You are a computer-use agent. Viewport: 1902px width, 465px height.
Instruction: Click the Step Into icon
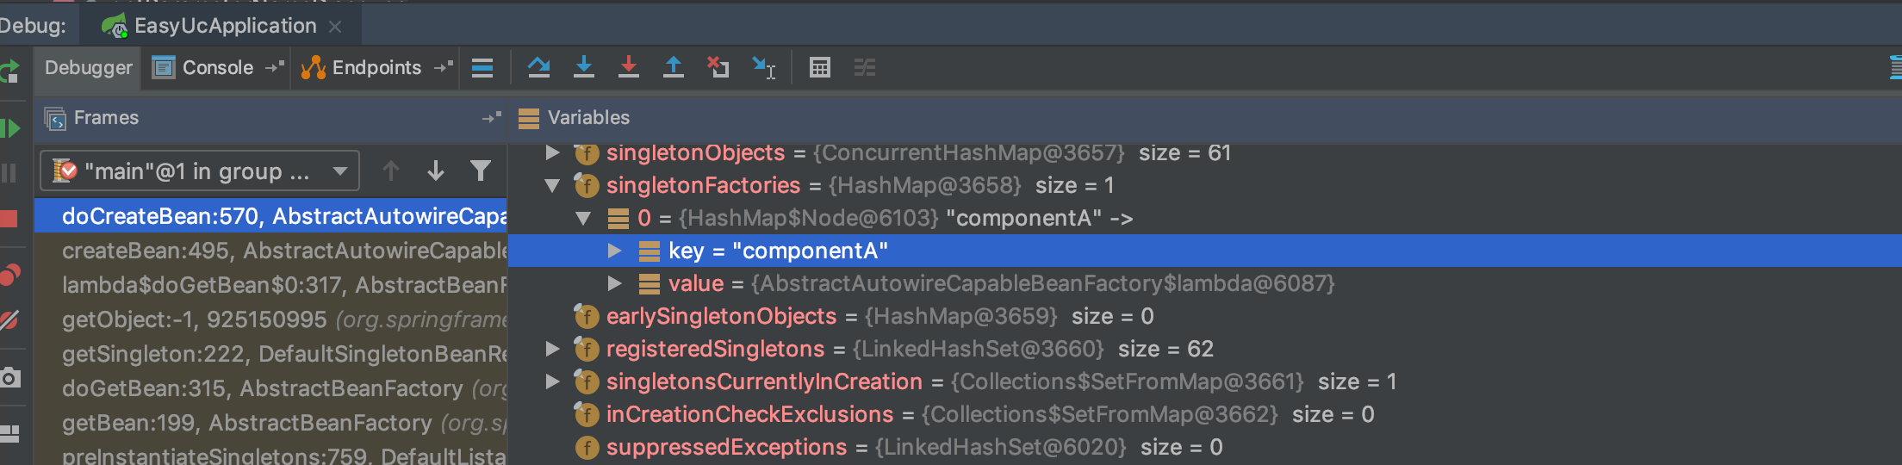(584, 67)
